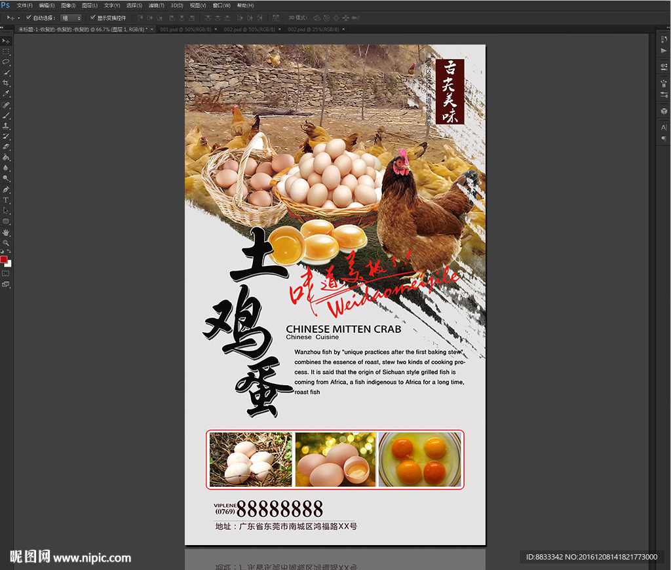Select the Path Selection tool
This screenshot has height=570, width=671.
pyautogui.click(x=6, y=210)
